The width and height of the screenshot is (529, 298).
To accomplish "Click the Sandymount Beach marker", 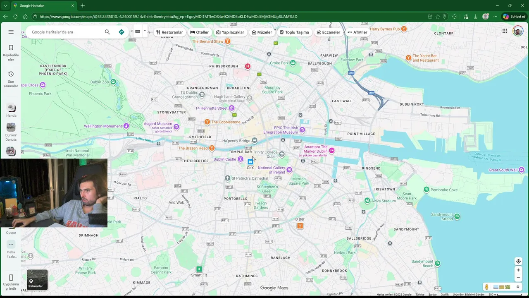I will click(437, 263).
